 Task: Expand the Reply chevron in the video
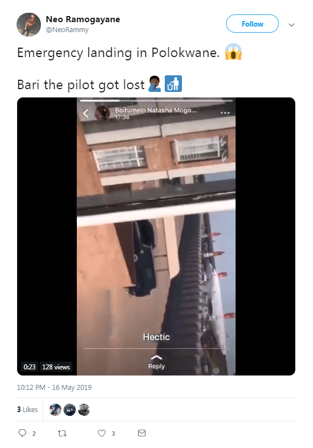click(x=156, y=357)
